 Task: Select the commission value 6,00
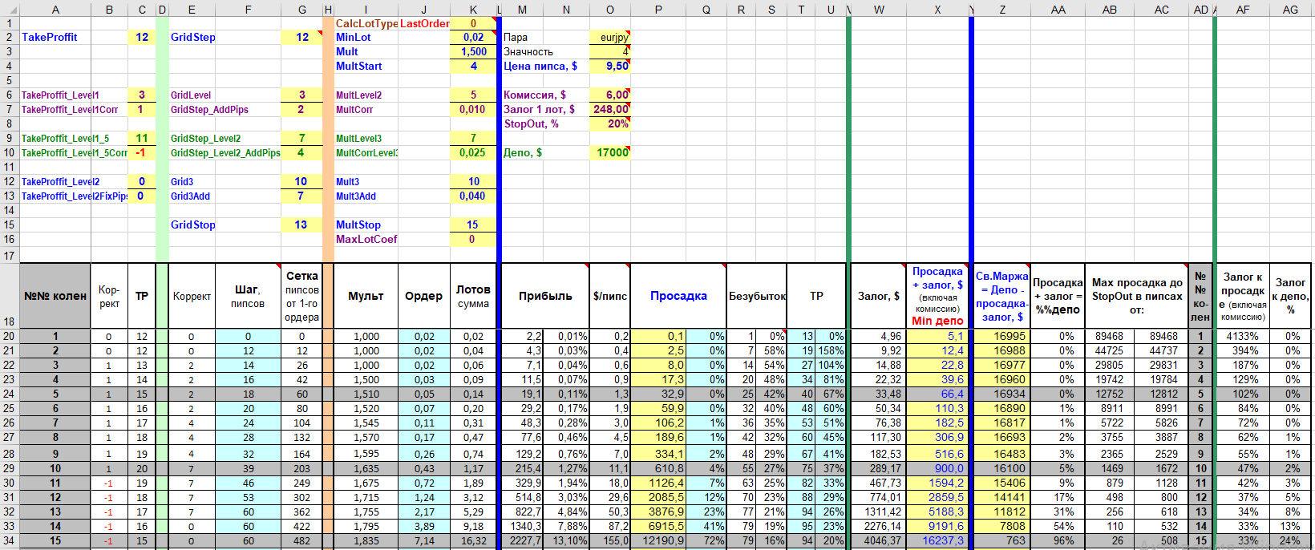(610, 95)
